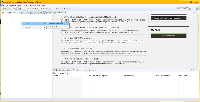The image size is (200, 102).
Task: Click the Open Type folder icon
Action: (x=38, y=9)
